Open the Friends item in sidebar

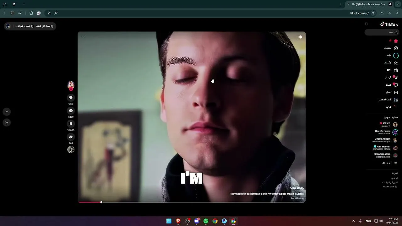[x=391, y=63]
